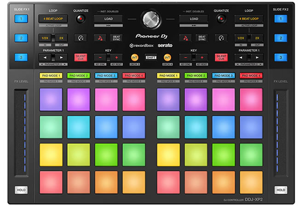Click the left deck Parameter 1 left arrow

[x=45, y=57]
